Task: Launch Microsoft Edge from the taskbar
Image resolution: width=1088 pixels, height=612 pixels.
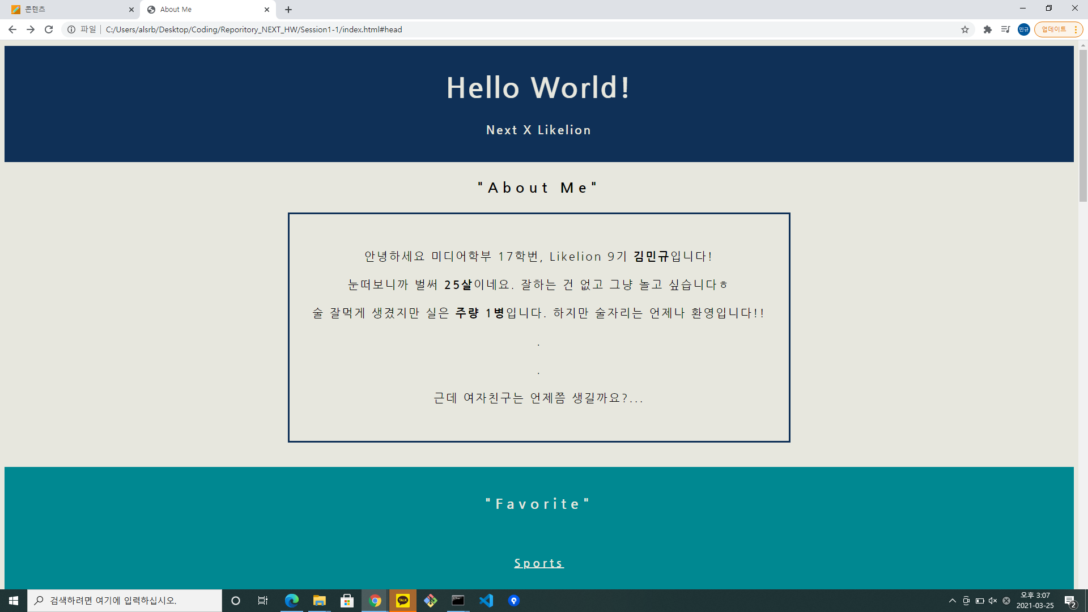Action: 292,600
